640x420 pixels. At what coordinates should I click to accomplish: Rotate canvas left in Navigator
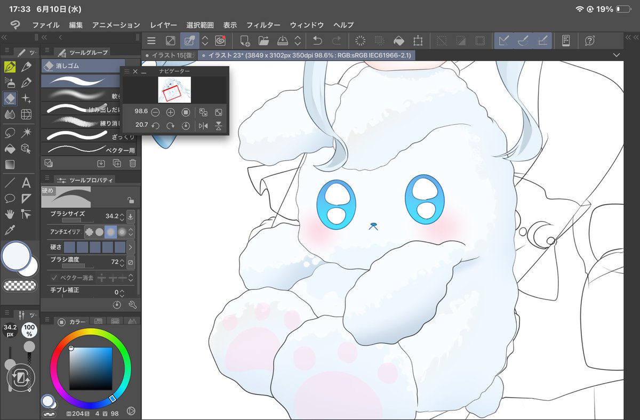click(x=155, y=126)
